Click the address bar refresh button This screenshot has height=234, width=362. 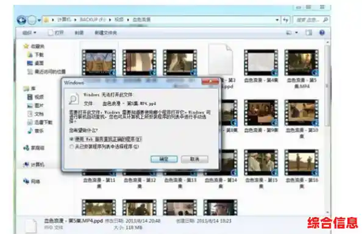tap(286, 20)
